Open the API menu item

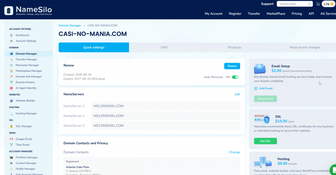[311, 14]
